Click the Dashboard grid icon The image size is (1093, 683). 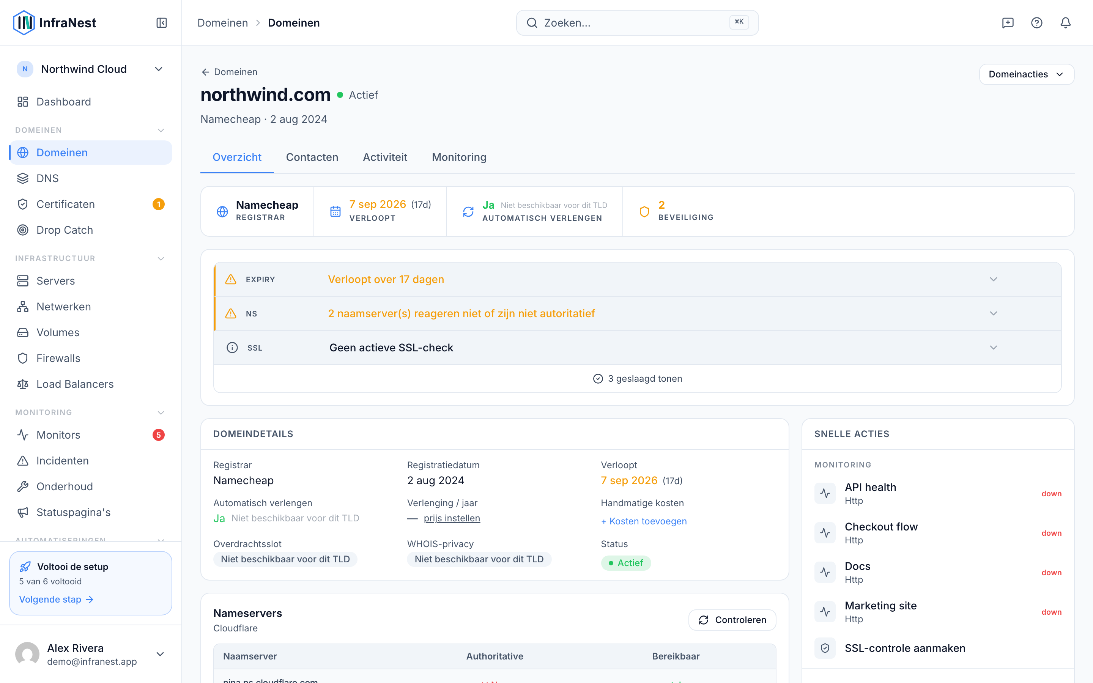pyautogui.click(x=23, y=102)
